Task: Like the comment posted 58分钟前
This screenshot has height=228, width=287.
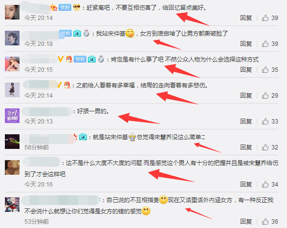Action: (265, 147)
